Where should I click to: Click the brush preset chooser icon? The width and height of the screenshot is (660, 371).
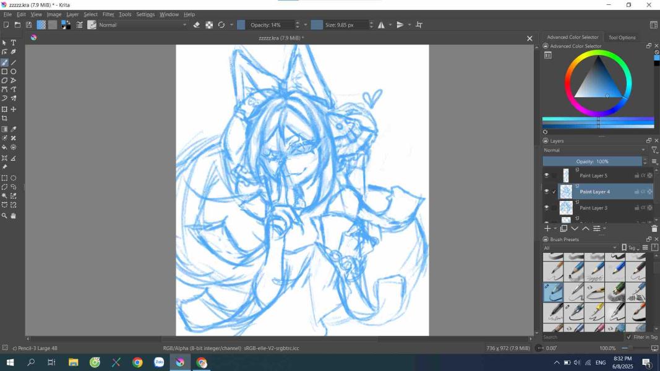(92, 25)
